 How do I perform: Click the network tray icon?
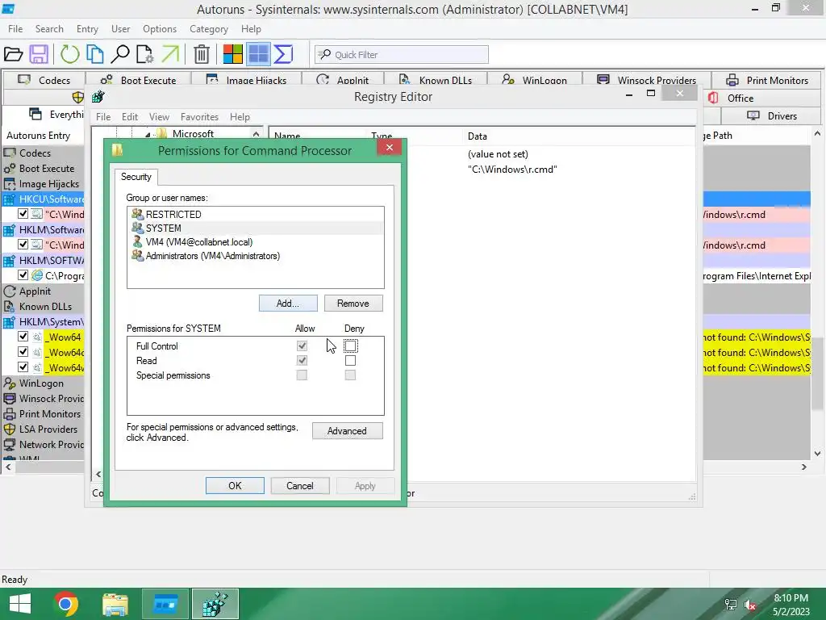[x=730, y=605]
